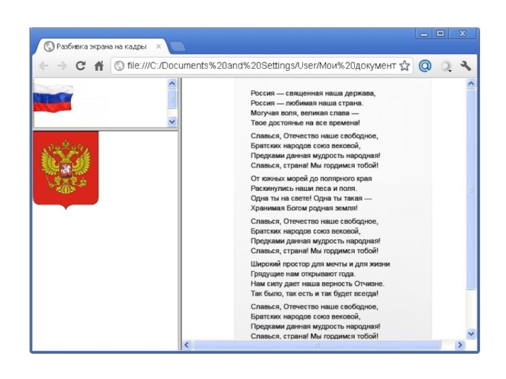Click line 'Грядущие нам открывают года.'
Screen dimensions: 506x379
tap(303, 274)
